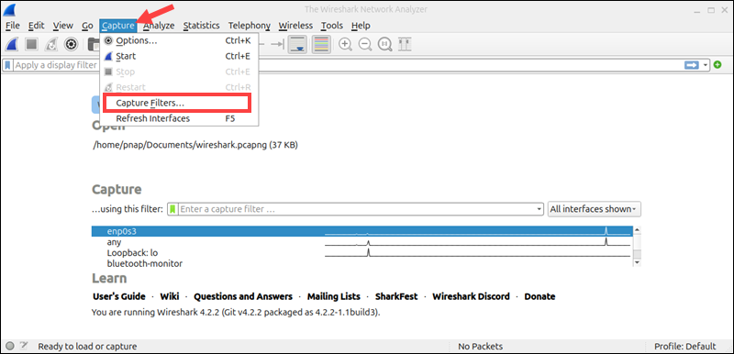Click the open capture file folder icon

click(94, 44)
